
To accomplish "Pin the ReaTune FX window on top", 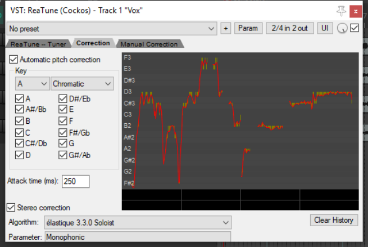I will point(341,11).
